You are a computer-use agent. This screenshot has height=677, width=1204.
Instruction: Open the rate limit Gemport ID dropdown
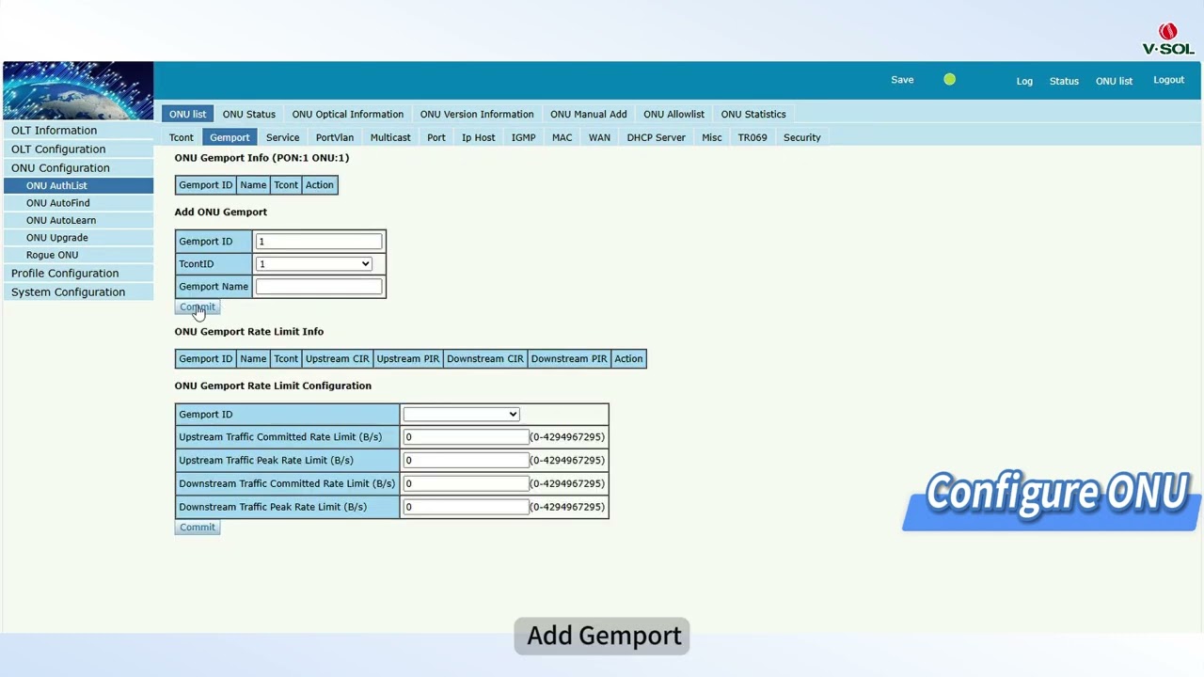tap(461, 415)
